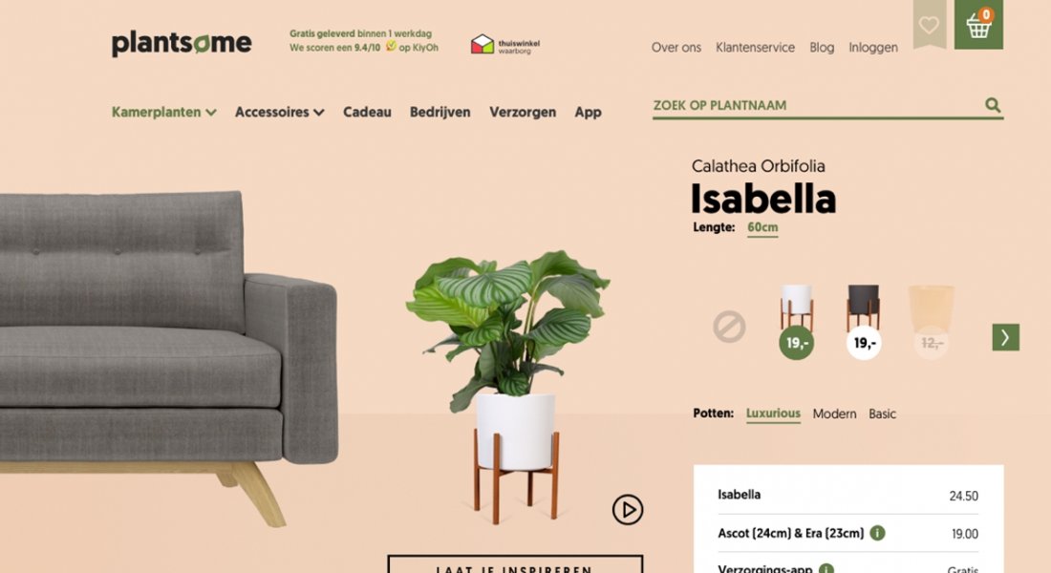Expand the Kamerplanten dropdown
This screenshot has height=573, width=1051.
tap(164, 112)
